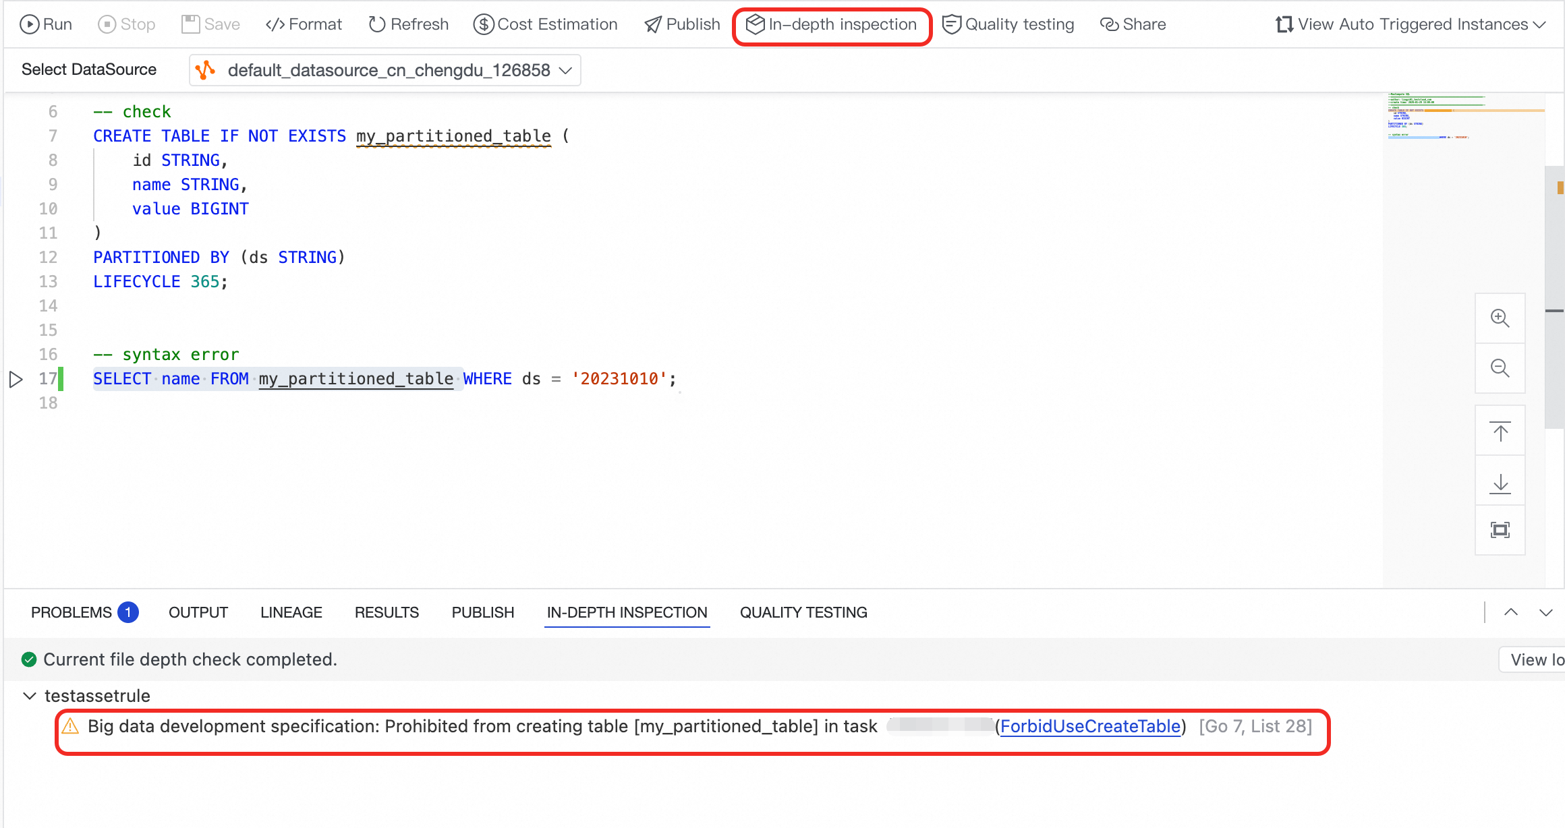Run the SQL script
Image resolution: width=1565 pixels, height=828 pixels.
coord(46,25)
